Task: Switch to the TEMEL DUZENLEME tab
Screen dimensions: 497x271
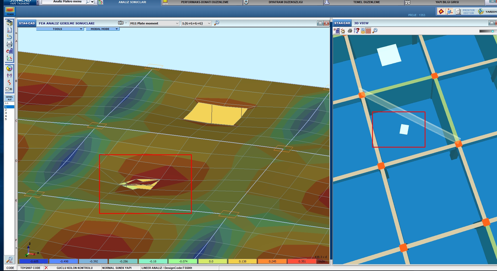Action: click(366, 2)
